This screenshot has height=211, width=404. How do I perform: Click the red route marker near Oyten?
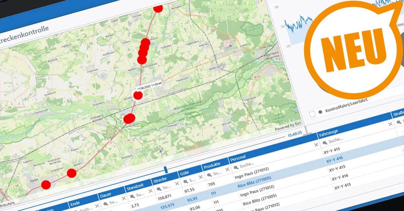tap(46, 184)
